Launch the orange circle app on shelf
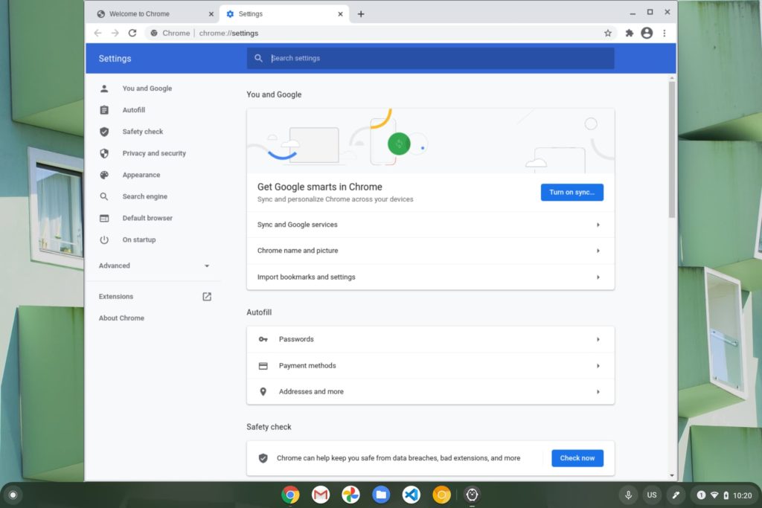 coord(441,495)
